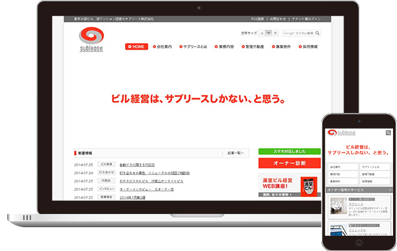The width and height of the screenshot is (397, 251).
Task: Click the red ビル経営は headline on laptop
Action: tap(198, 98)
